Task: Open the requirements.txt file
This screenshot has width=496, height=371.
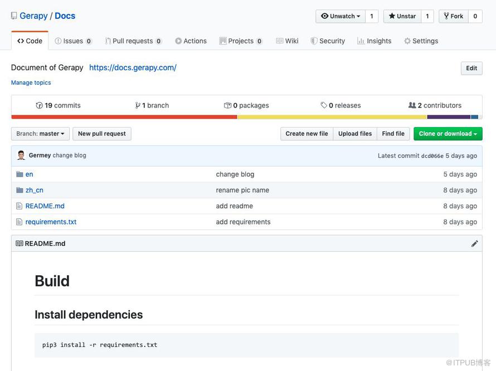Action: point(51,222)
